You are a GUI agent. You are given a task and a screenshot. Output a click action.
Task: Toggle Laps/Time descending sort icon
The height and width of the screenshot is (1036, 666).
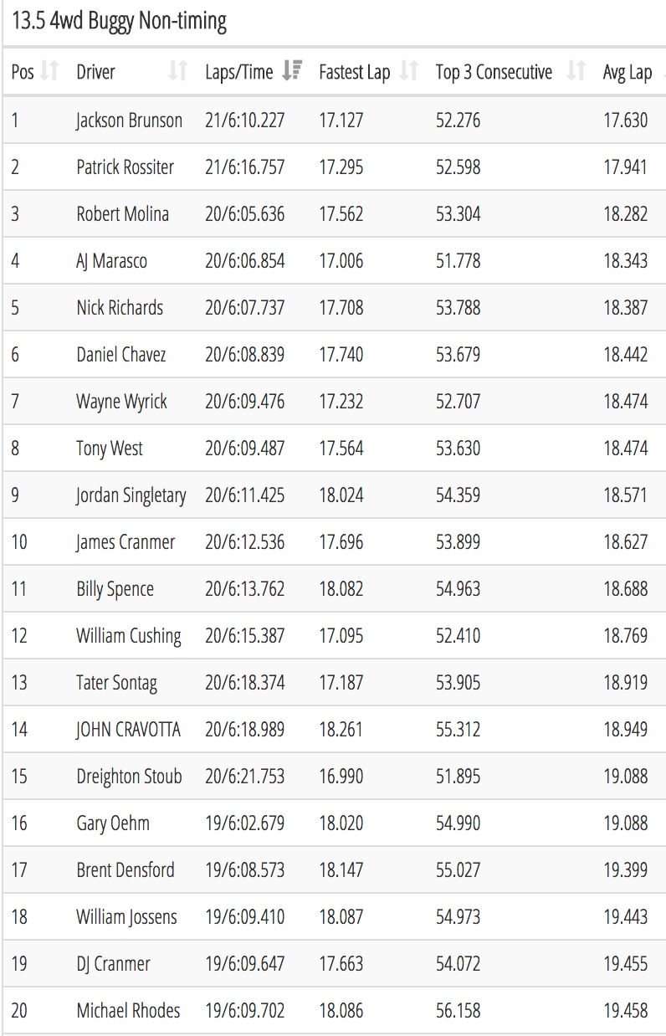[292, 72]
